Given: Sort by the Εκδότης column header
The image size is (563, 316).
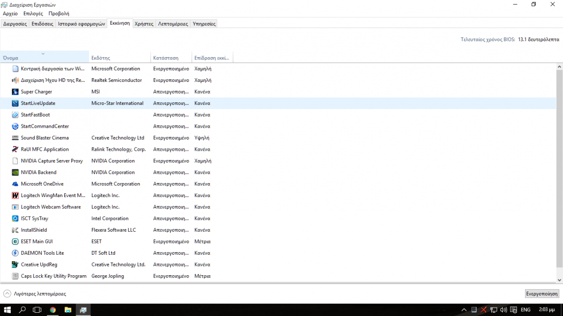Looking at the screenshot, I should click(x=120, y=58).
